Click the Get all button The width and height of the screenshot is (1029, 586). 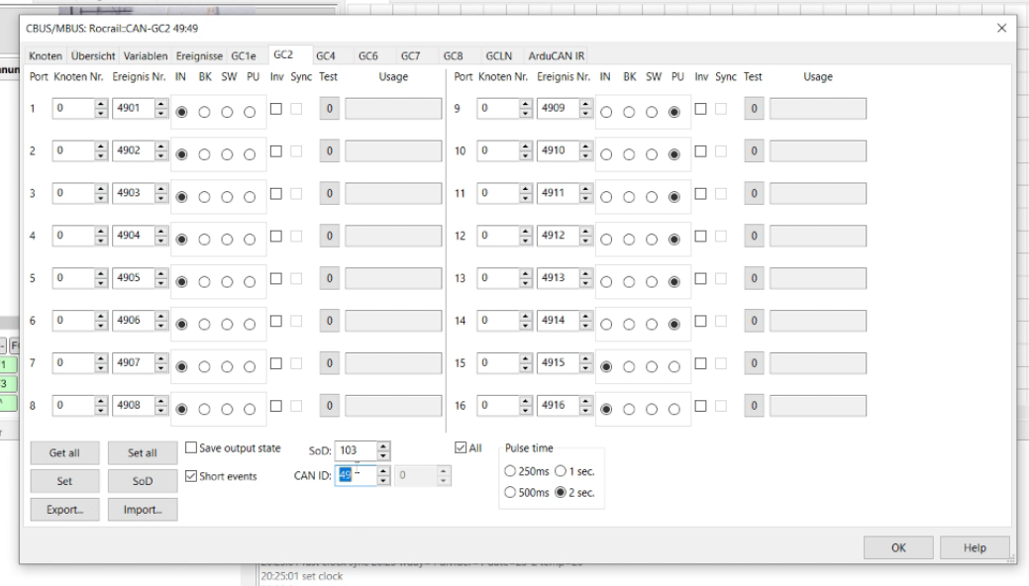point(64,453)
